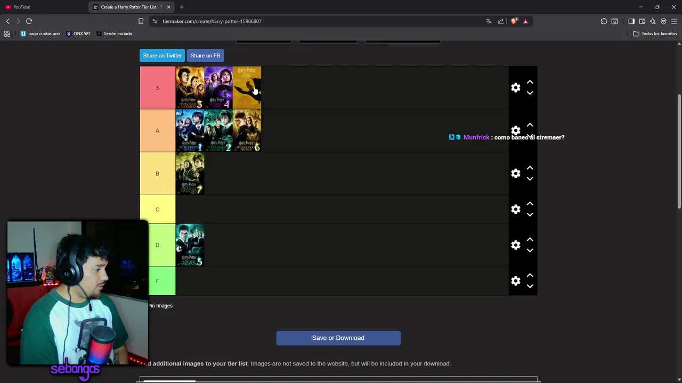Open settings gear for B tier row
This screenshot has height=383, width=682.
[515, 173]
